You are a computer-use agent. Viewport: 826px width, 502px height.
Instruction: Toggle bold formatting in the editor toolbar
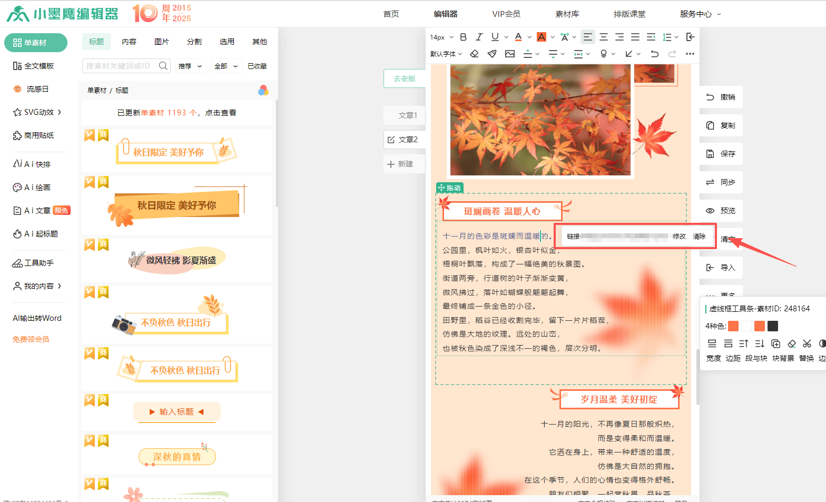point(463,37)
